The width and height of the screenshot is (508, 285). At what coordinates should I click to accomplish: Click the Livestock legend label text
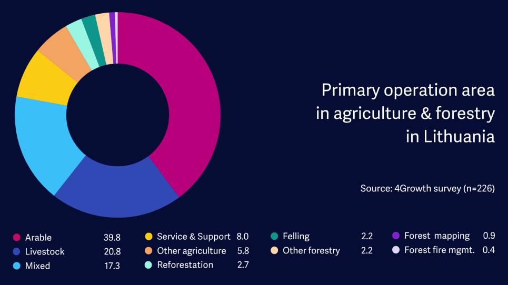45,252
